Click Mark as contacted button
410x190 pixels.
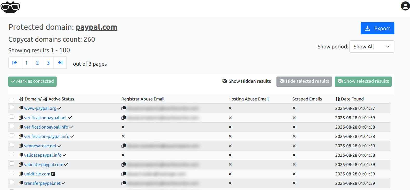point(32,81)
